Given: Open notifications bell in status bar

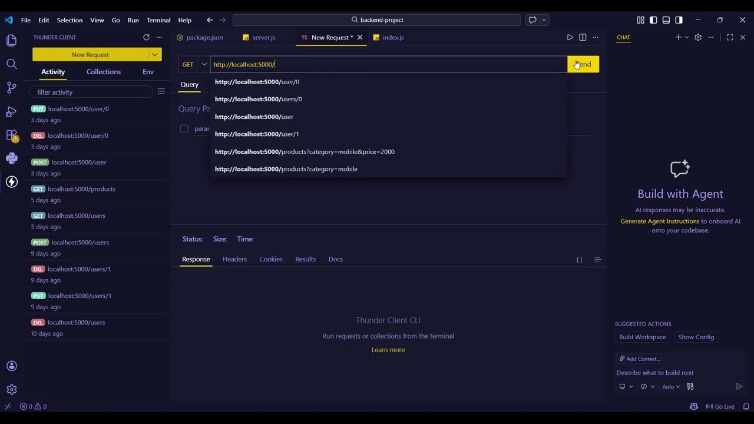Looking at the screenshot, I should tap(746, 406).
